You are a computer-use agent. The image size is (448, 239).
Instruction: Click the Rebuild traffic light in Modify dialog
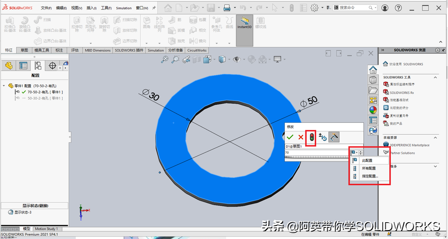[311, 137]
